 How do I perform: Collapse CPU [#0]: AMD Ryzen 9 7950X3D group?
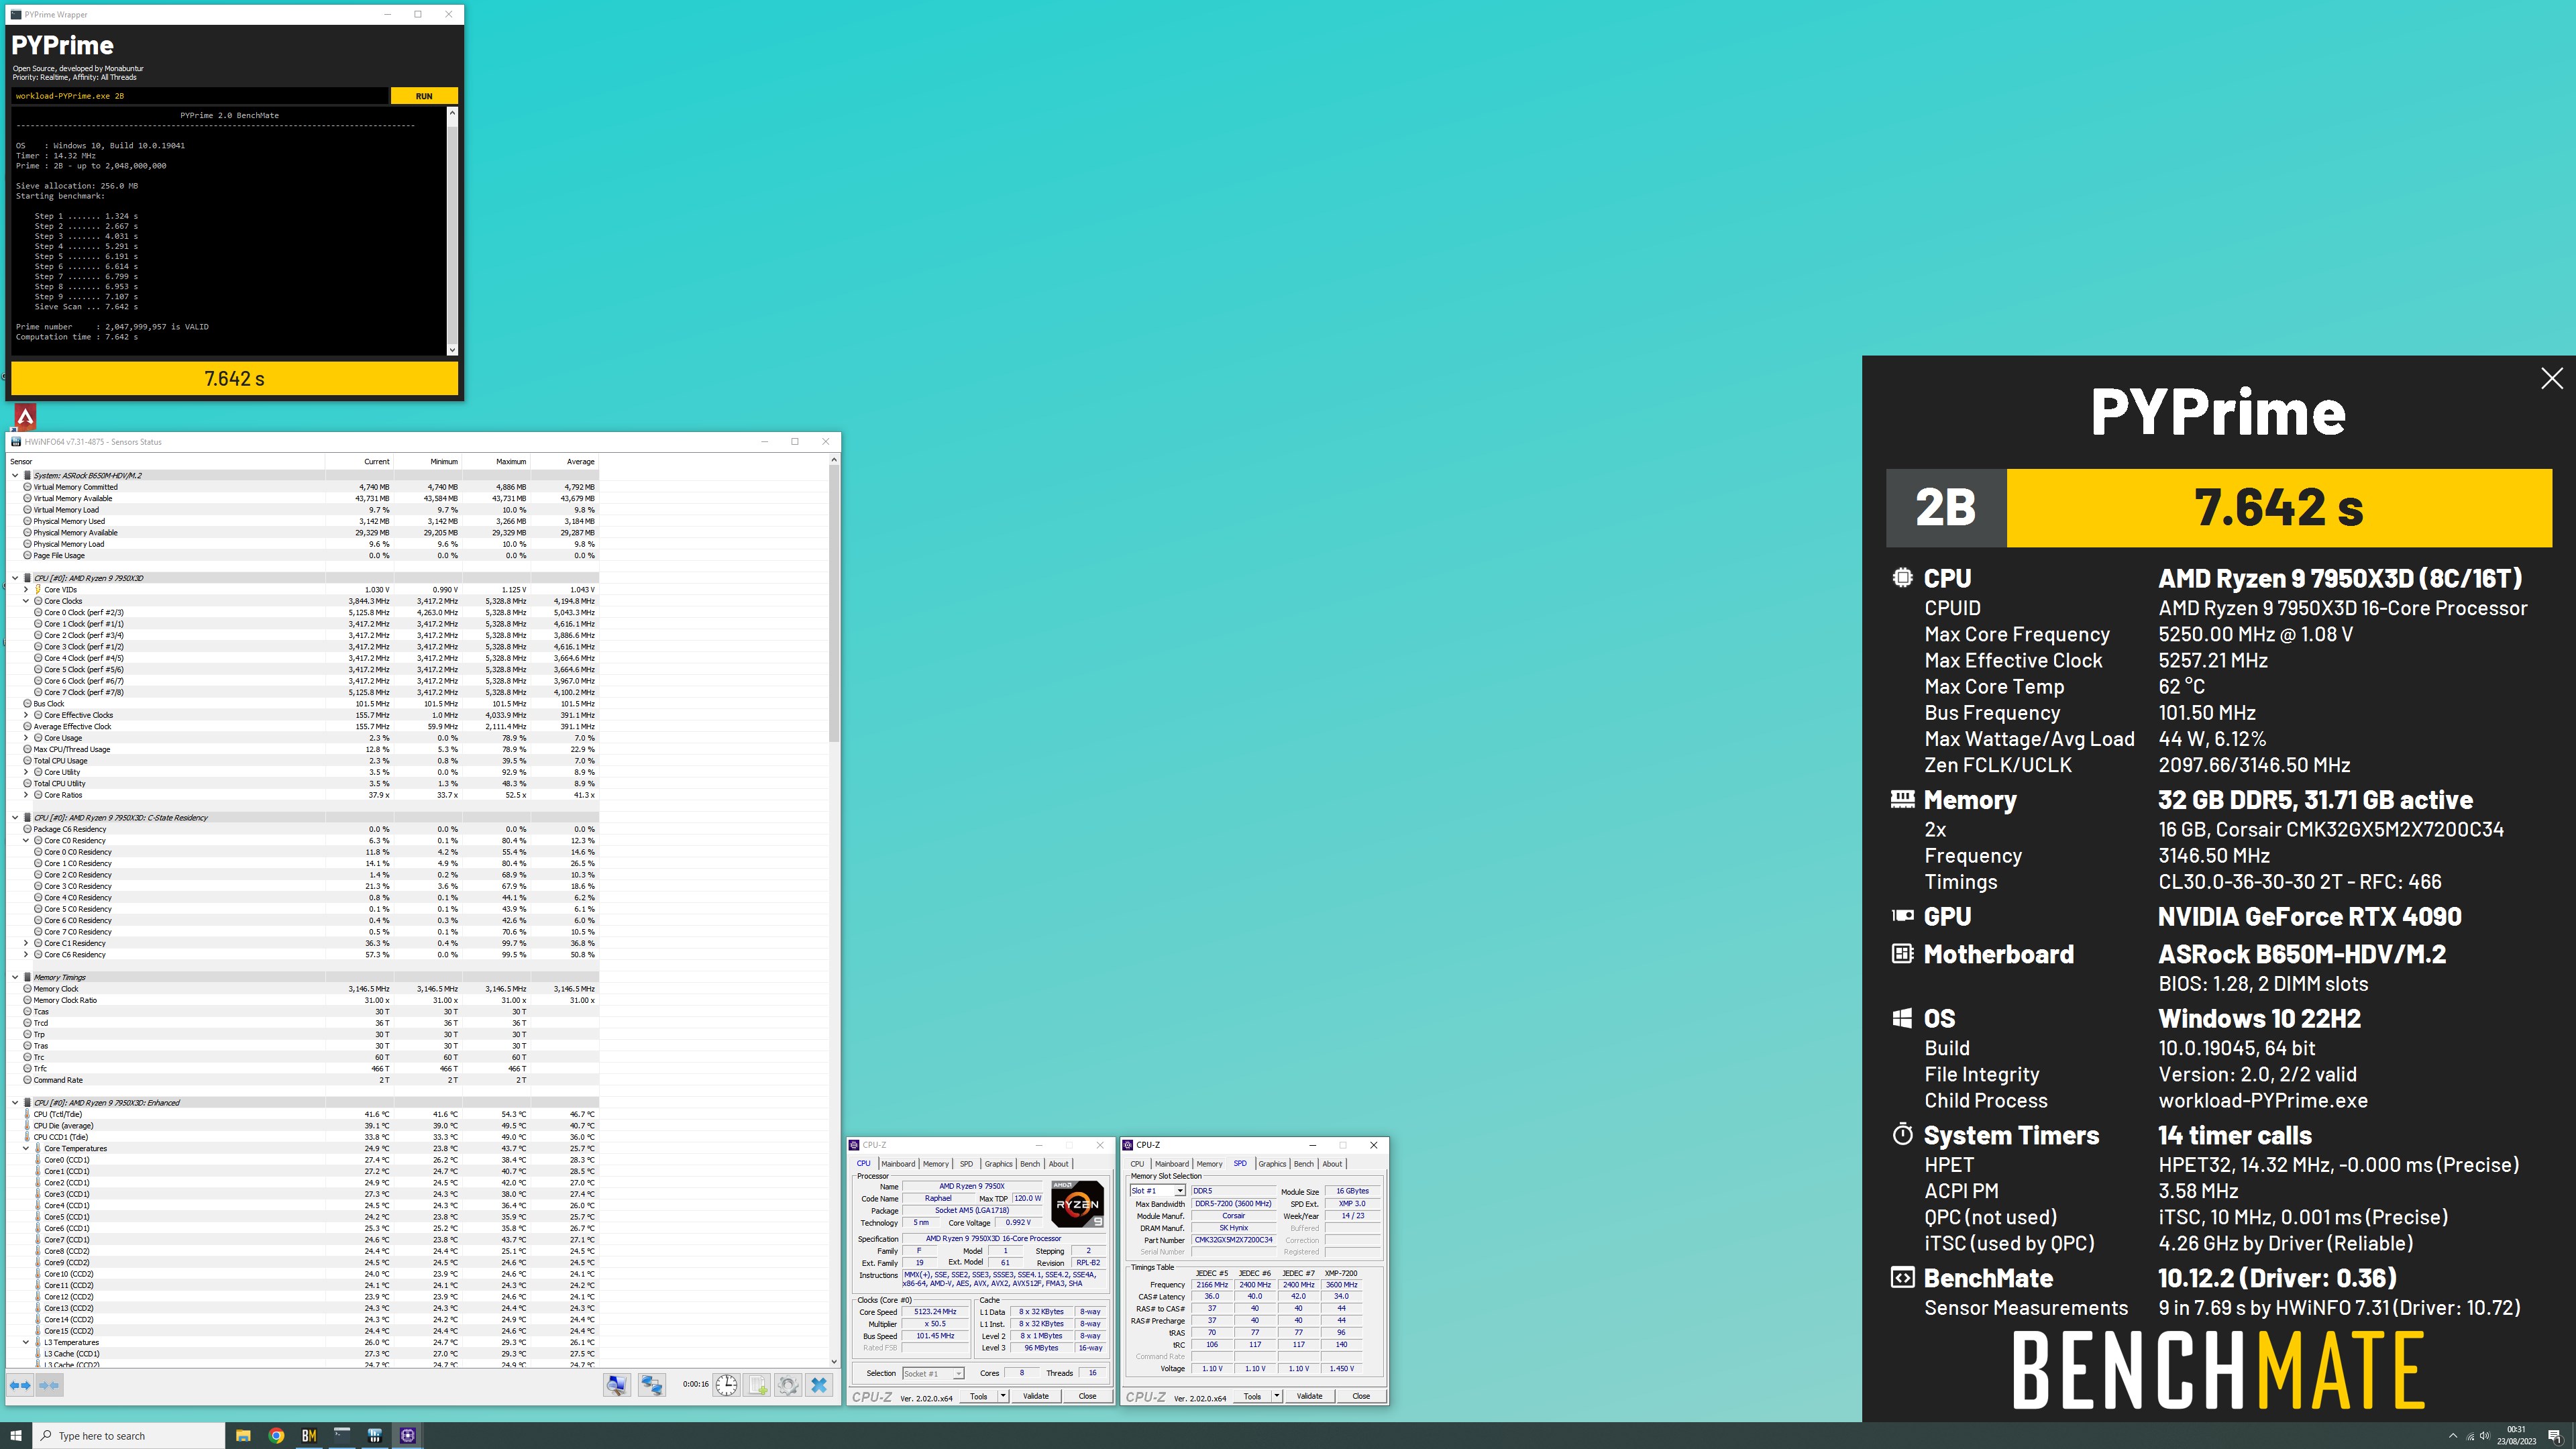point(15,578)
